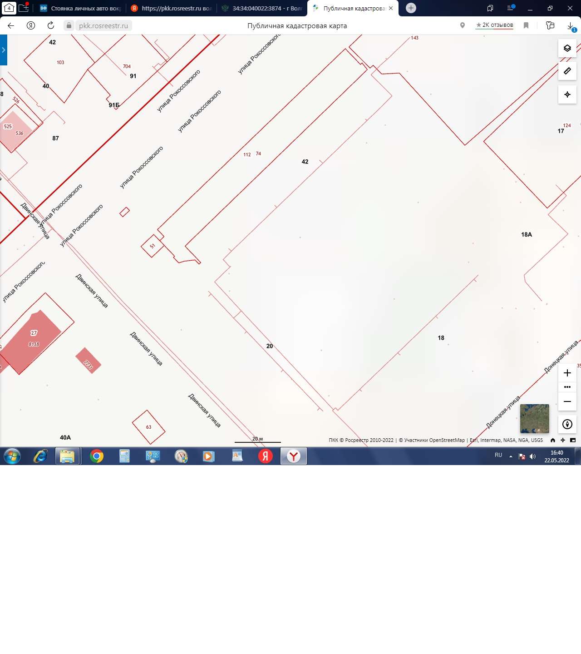Viewport: 581px width, 654px height.
Task: Open the map layers panel
Action: (567, 48)
